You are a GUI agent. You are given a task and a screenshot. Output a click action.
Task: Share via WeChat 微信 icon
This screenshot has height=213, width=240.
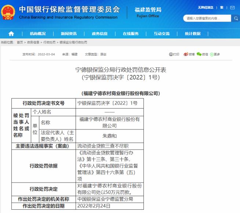coord(202,54)
